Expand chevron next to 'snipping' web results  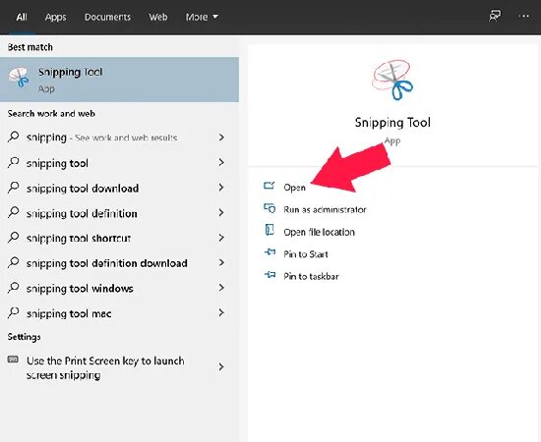pyautogui.click(x=221, y=138)
